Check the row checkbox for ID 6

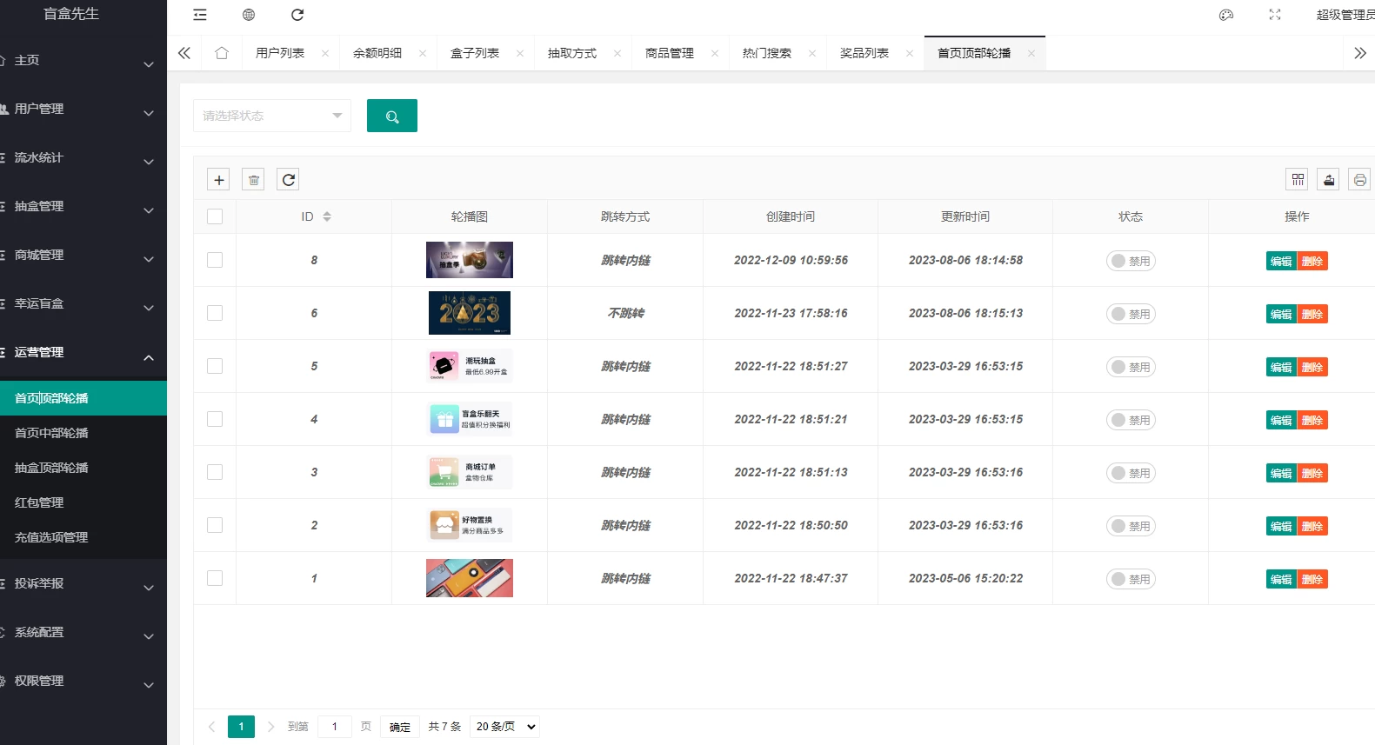pos(215,313)
